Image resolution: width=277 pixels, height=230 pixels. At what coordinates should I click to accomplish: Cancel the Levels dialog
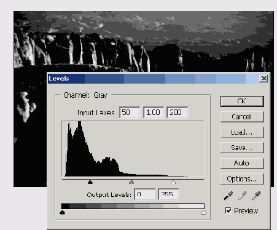click(x=242, y=117)
